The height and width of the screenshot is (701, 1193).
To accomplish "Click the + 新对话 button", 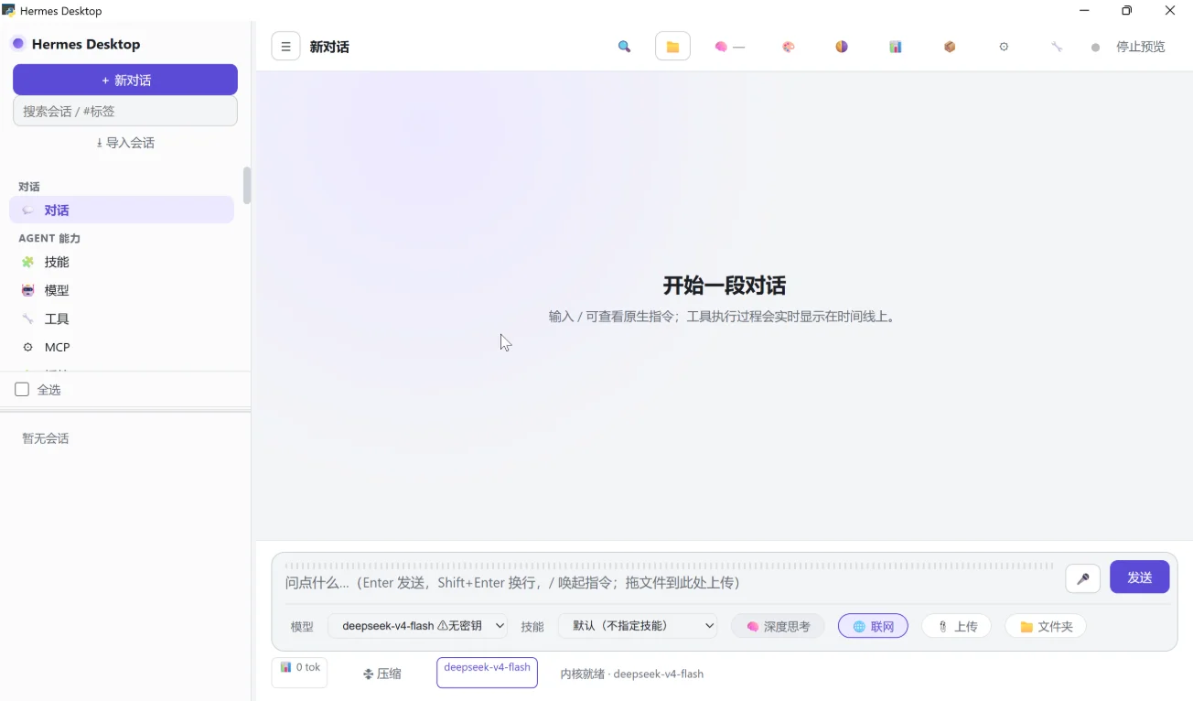I will point(125,80).
